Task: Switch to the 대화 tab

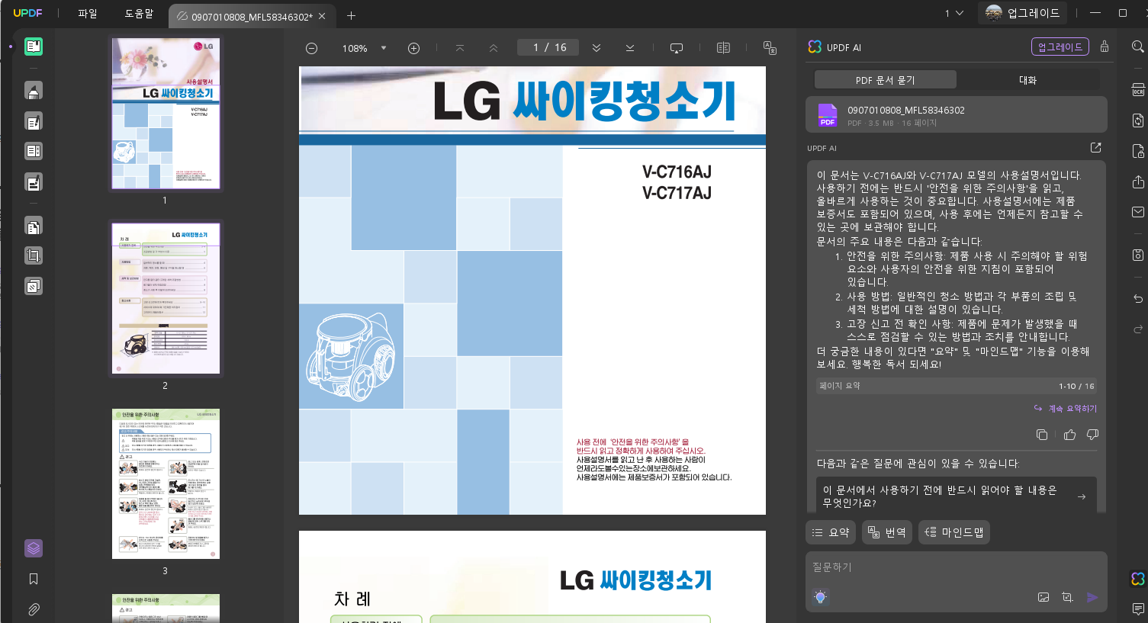Action: point(1027,80)
